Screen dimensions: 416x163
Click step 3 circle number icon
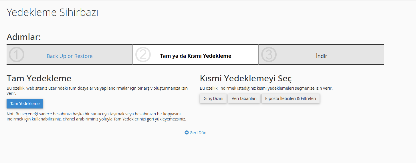269,55
